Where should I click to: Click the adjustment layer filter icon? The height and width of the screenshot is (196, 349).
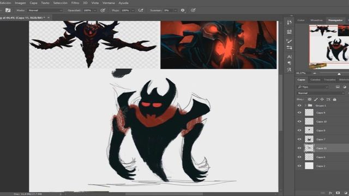[x=345, y=87]
